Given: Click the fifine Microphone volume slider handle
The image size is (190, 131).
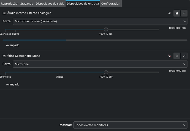Looking at the screenshot, I should (106, 72).
